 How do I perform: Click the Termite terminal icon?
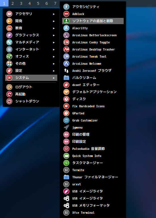[x=66, y=170]
